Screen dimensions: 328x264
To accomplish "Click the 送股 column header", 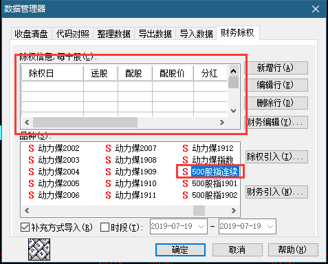I will pos(100,73).
